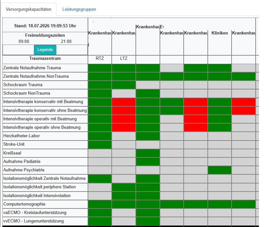
Task: Click the Freimeldungszeiten heading
Action: coord(45,35)
